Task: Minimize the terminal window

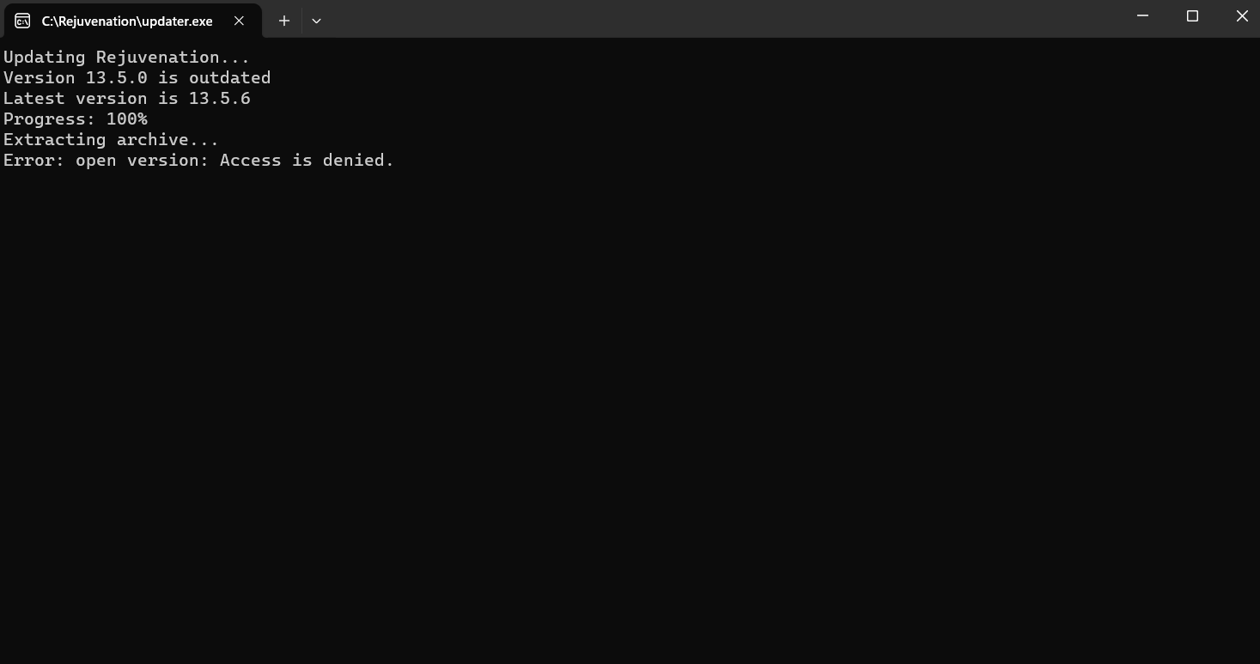Action: click(x=1142, y=16)
